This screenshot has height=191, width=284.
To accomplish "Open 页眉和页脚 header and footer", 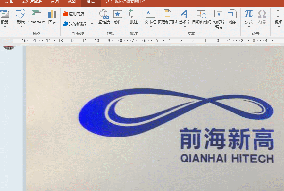I will pos(167,17).
